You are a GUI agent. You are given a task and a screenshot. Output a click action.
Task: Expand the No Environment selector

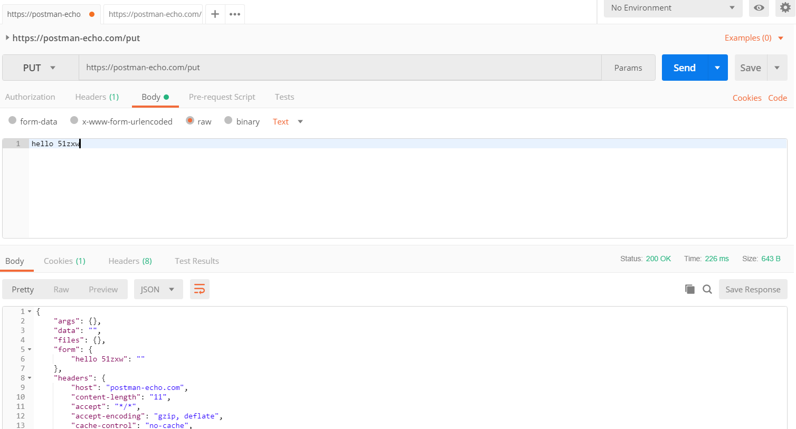(672, 8)
